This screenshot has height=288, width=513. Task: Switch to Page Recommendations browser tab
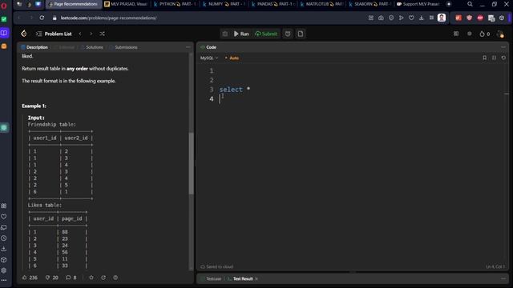(x=73, y=4)
